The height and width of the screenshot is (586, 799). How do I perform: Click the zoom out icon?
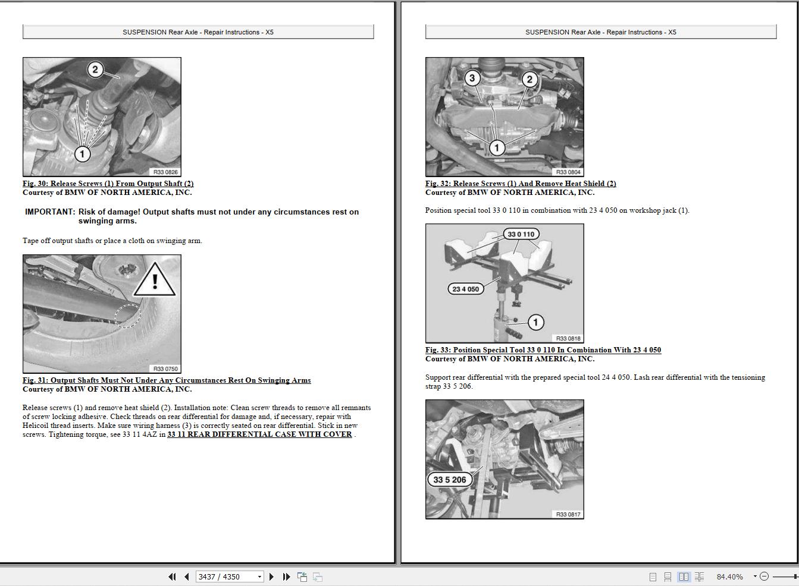point(764,576)
